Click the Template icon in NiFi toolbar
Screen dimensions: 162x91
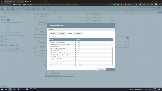[x=44, y=8]
